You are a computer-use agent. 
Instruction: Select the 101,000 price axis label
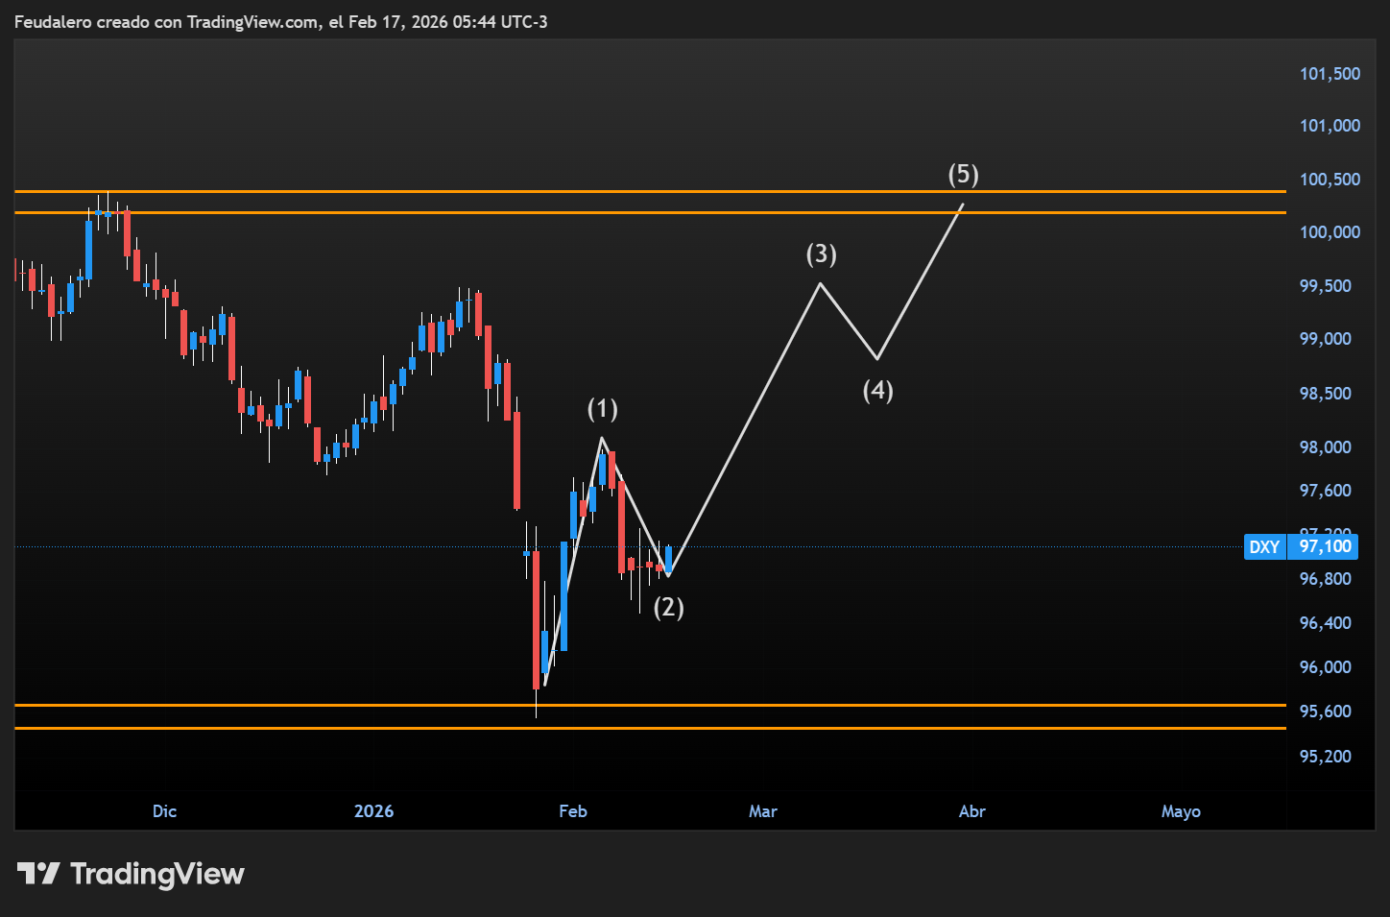pyautogui.click(x=1330, y=126)
